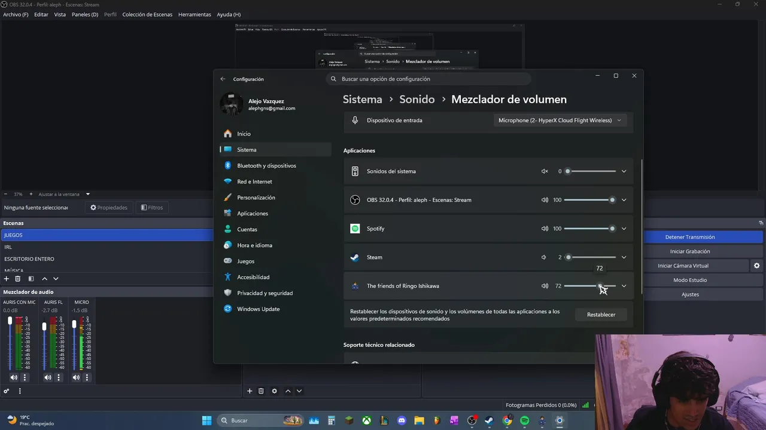Expand Sonidos del sistema options

(624, 171)
